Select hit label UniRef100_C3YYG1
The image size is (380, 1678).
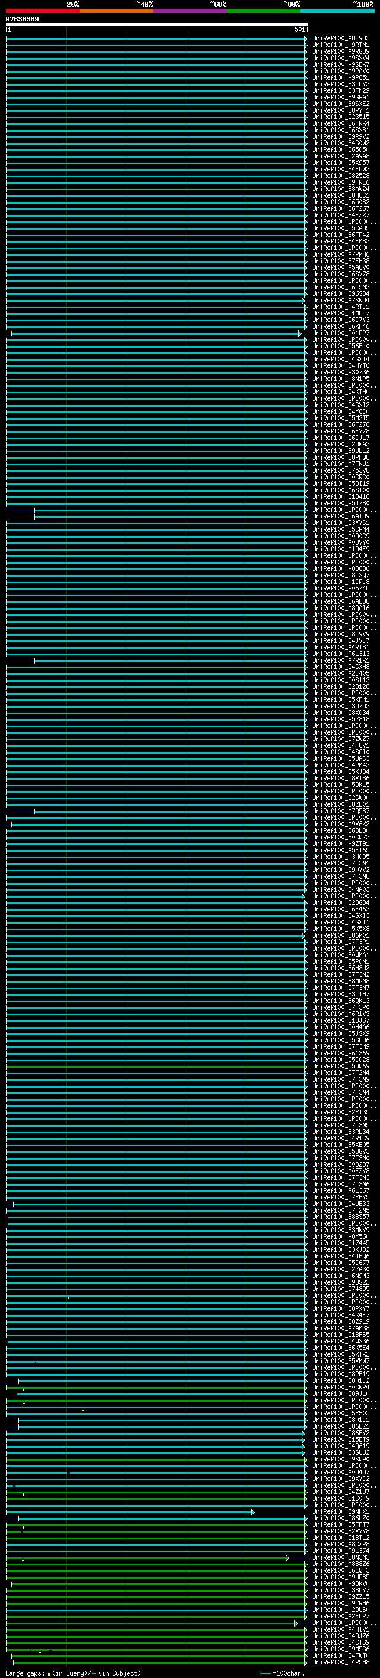[341, 523]
